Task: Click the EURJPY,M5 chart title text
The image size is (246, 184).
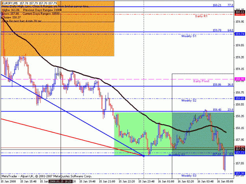Action: 29,3
